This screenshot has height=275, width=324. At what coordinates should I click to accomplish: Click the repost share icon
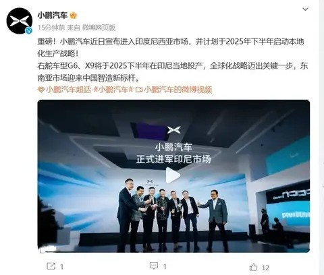pyautogui.click(x=51, y=266)
